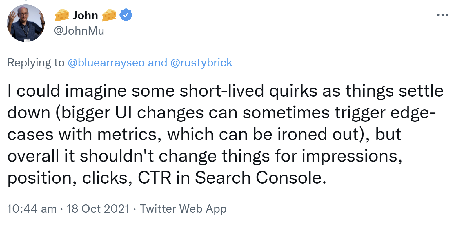Viewport: 456px width, 225px height.
Task: Click the date 18 Oct 2021
Action: 98,208
